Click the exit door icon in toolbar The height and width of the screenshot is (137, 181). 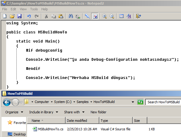point(138,16)
